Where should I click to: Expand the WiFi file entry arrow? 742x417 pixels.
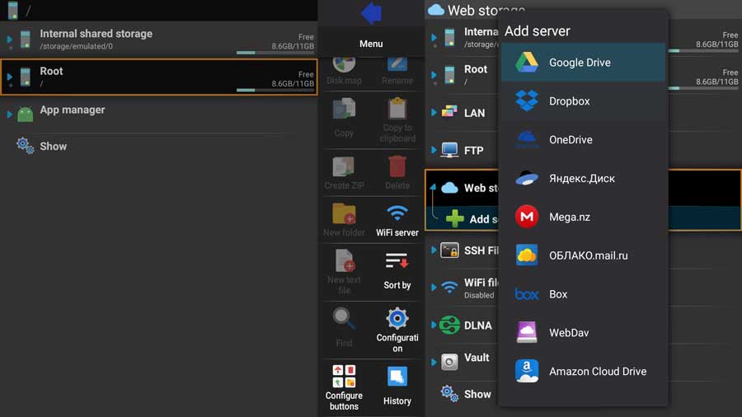coord(434,287)
